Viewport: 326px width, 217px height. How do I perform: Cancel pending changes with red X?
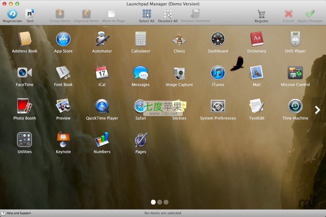(x=288, y=14)
